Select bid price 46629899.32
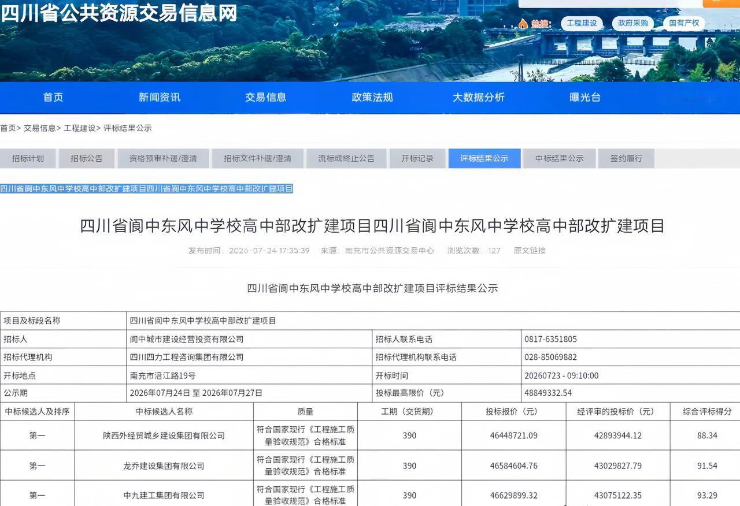Screen dimensions: 740x506 pos(514,495)
